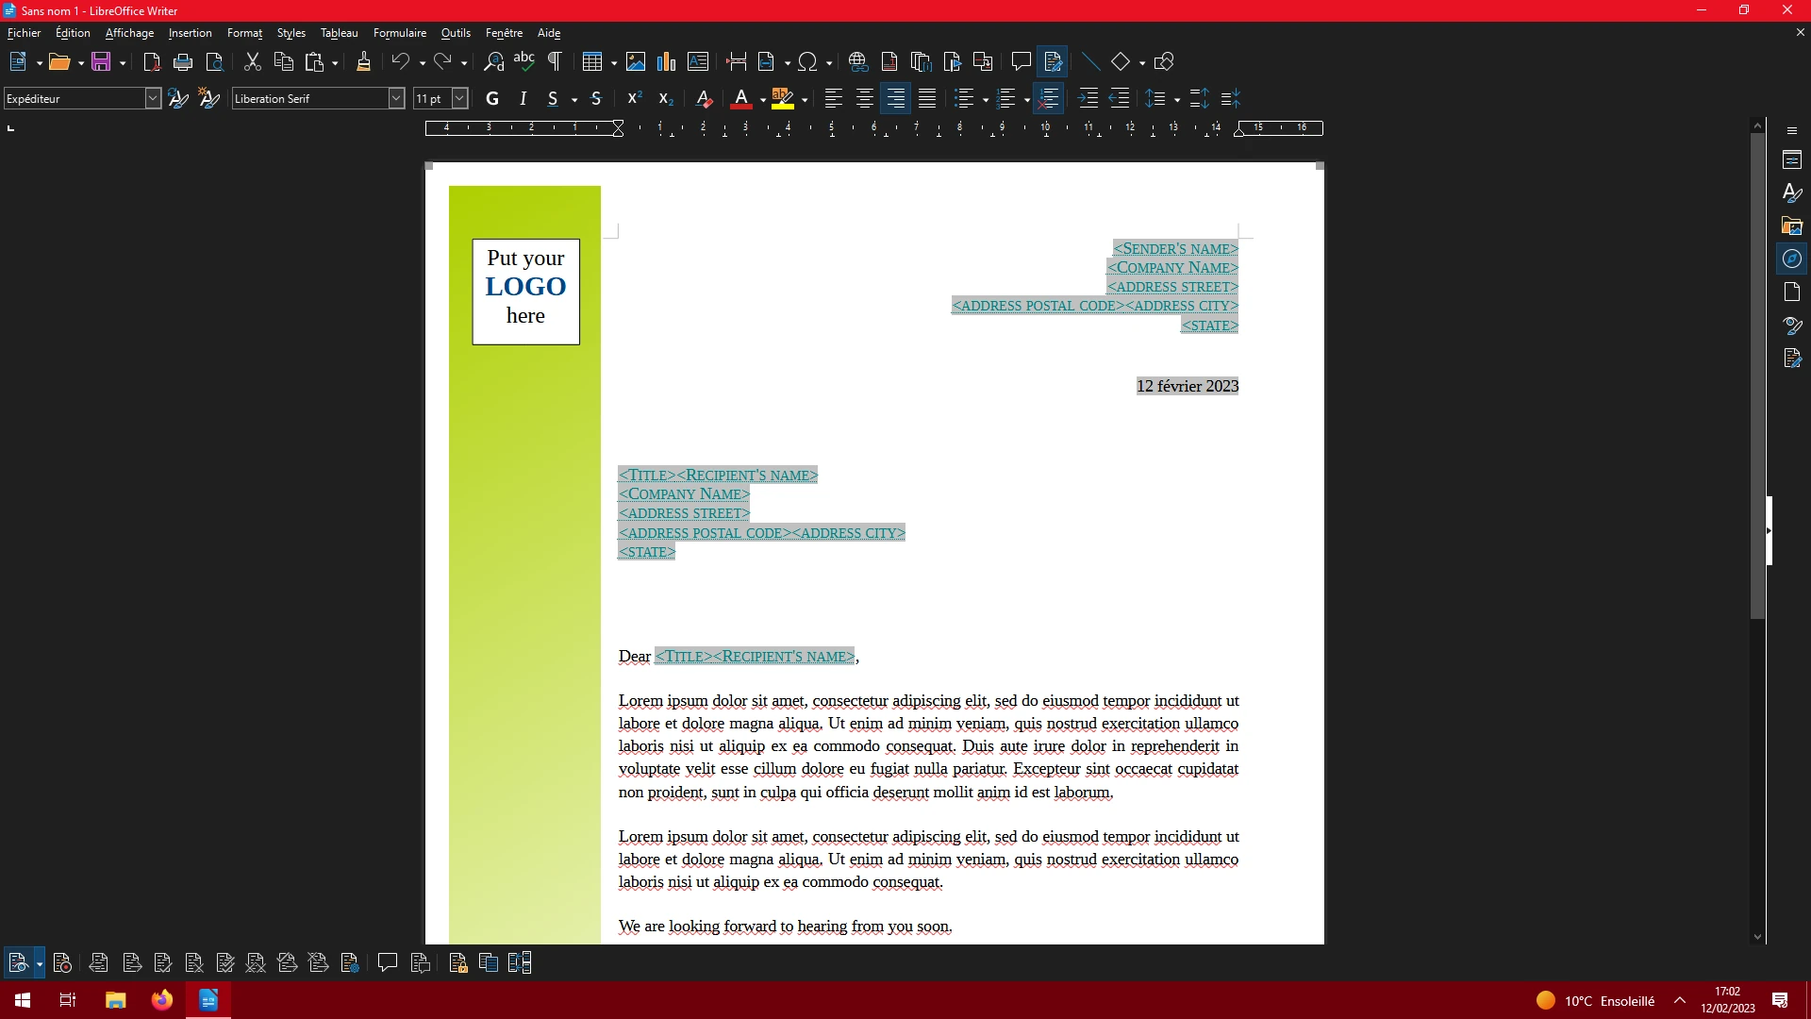
Task: Open the insert table dropdown arrow
Action: point(614,63)
